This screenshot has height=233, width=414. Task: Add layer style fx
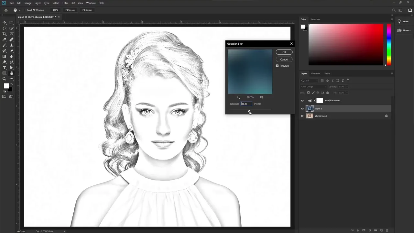tap(358, 230)
